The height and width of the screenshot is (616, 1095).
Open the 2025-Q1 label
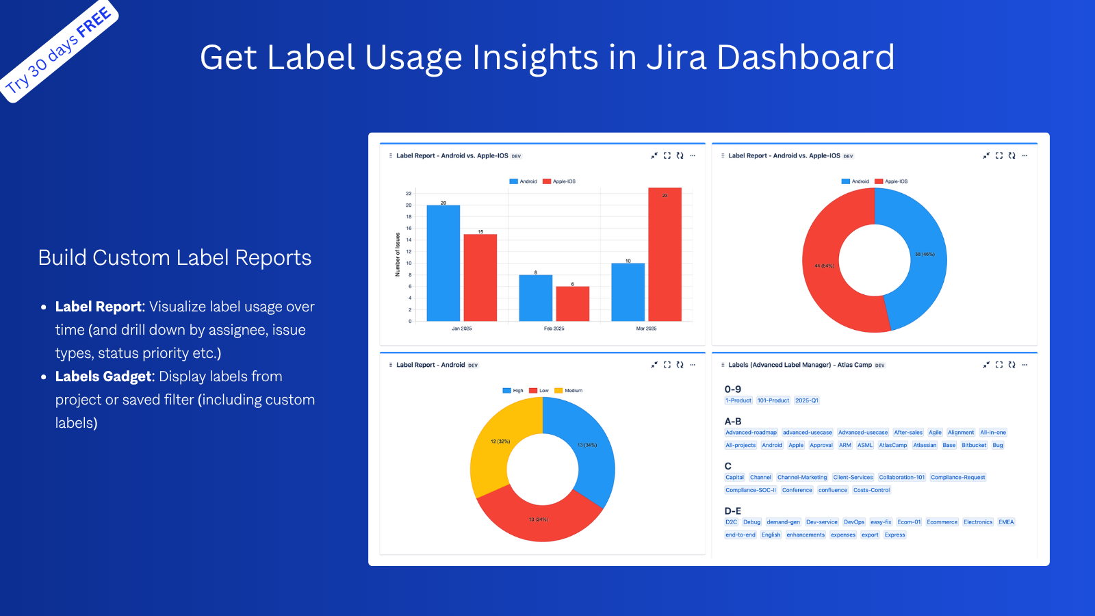807,400
